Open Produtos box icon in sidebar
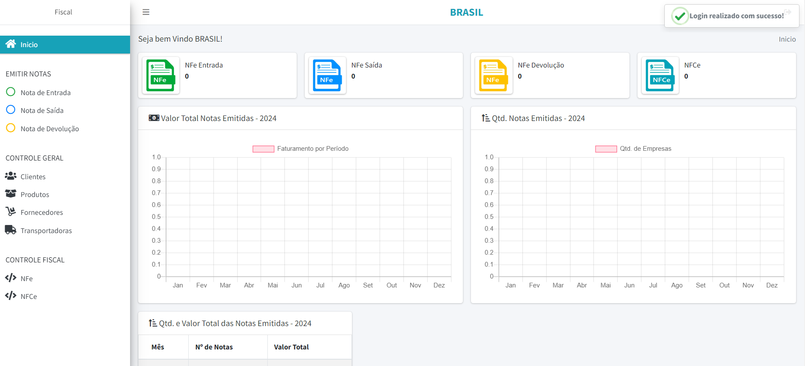 click(x=11, y=194)
